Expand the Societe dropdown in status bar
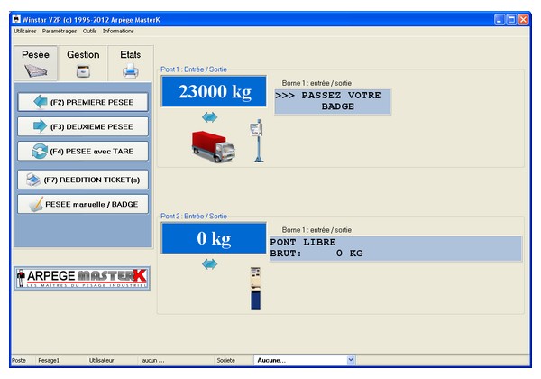This screenshot has width=541, height=379. (351, 360)
